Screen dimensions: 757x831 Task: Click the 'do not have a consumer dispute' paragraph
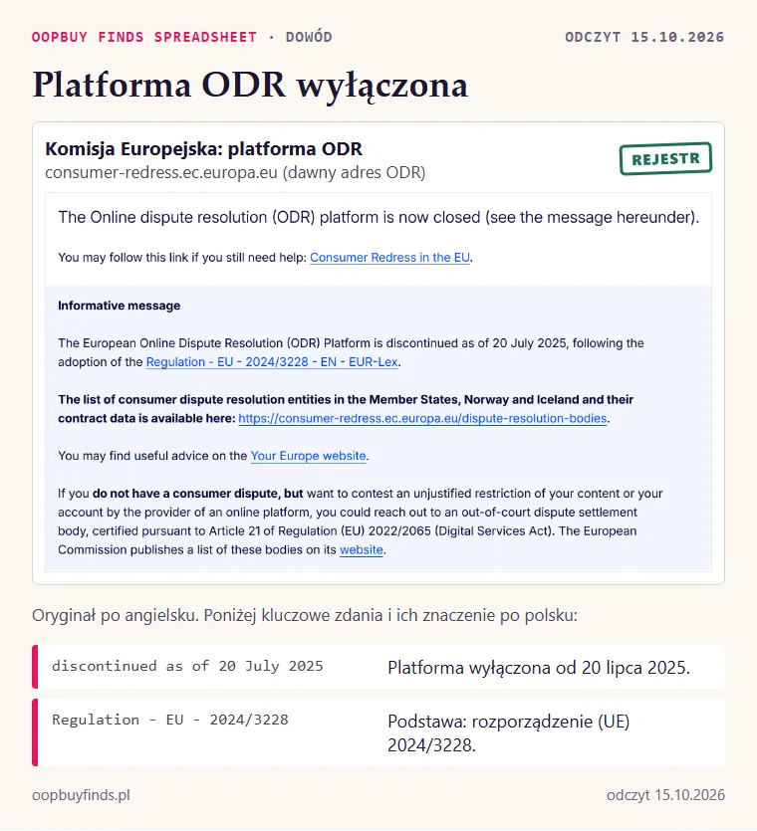pos(361,521)
